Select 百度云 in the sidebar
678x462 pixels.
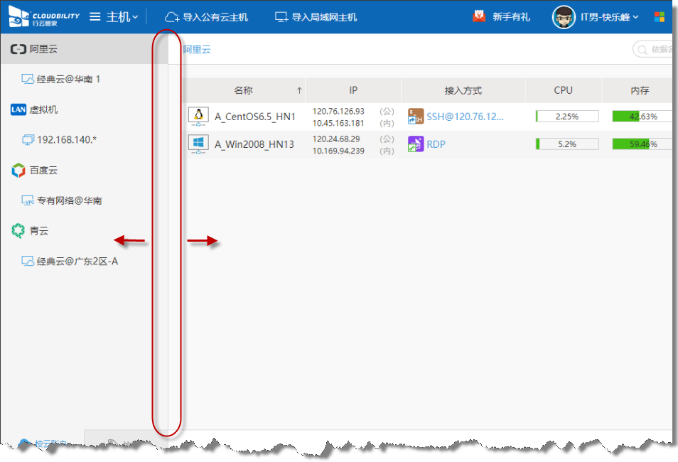pyautogui.click(x=43, y=170)
